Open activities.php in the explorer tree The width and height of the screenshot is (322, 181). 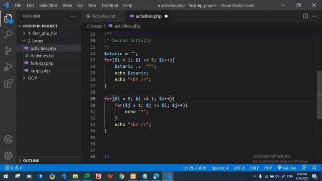[x=43, y=48]
